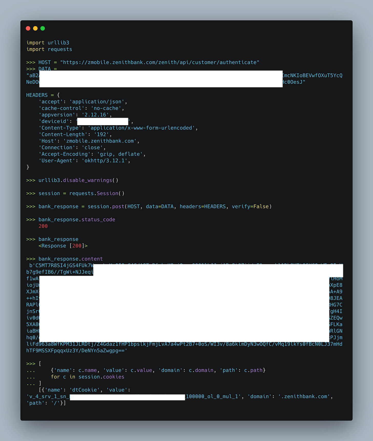This screenshot has width=373, height=441.
Task: Select the 'Content-Type' x-www-form-urlencoded header
Action: click(x=118, y=128)
